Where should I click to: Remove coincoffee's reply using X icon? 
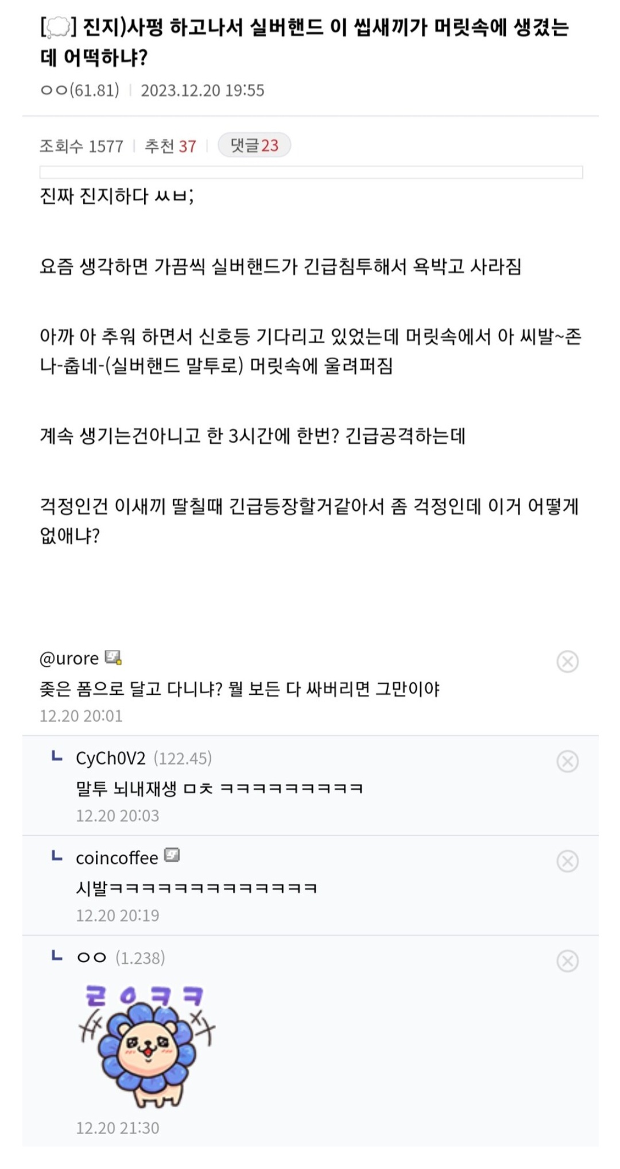tap(567, 861)
